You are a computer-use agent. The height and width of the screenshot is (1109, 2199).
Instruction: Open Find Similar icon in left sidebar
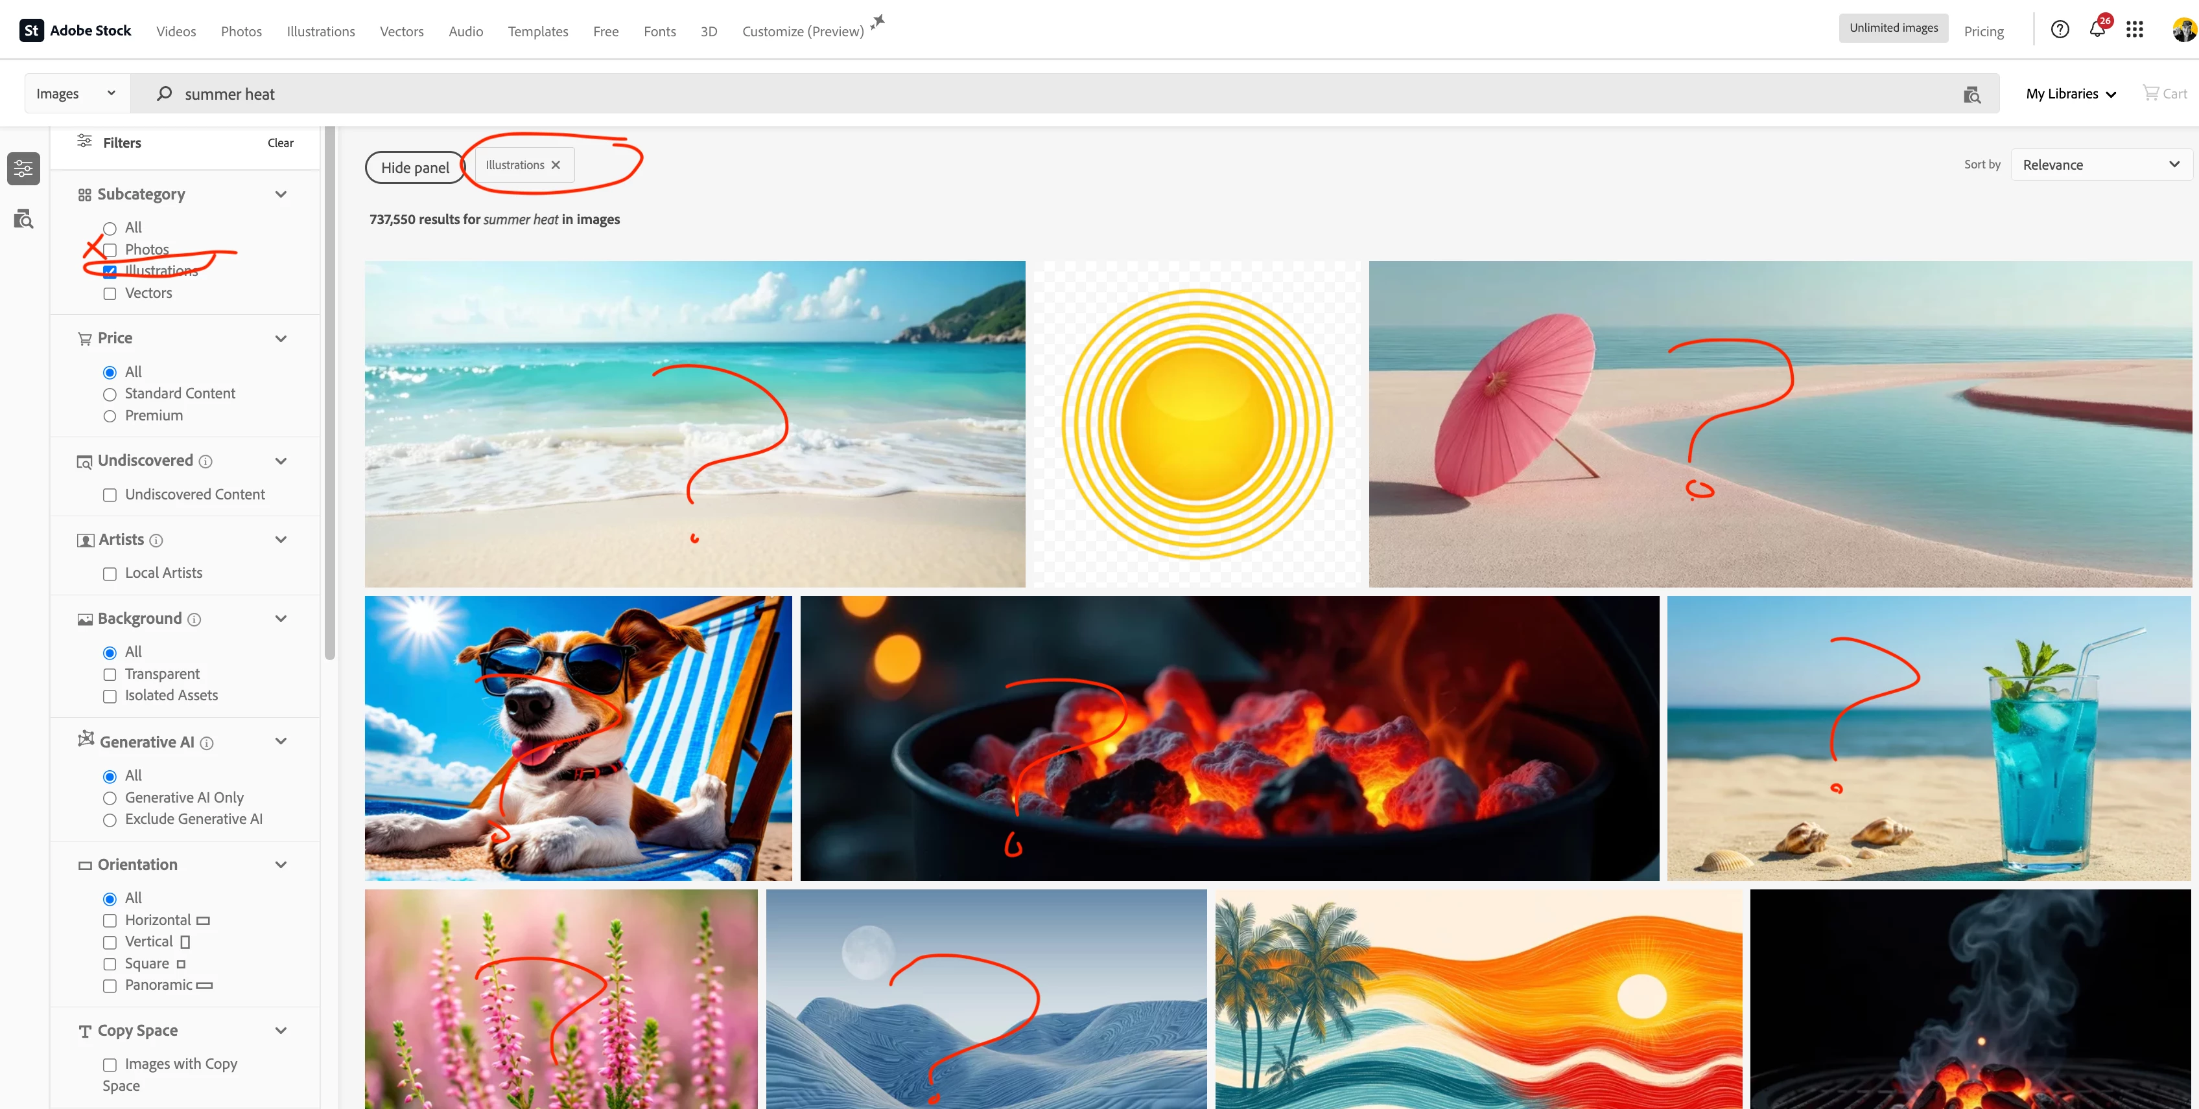(23, 219)
